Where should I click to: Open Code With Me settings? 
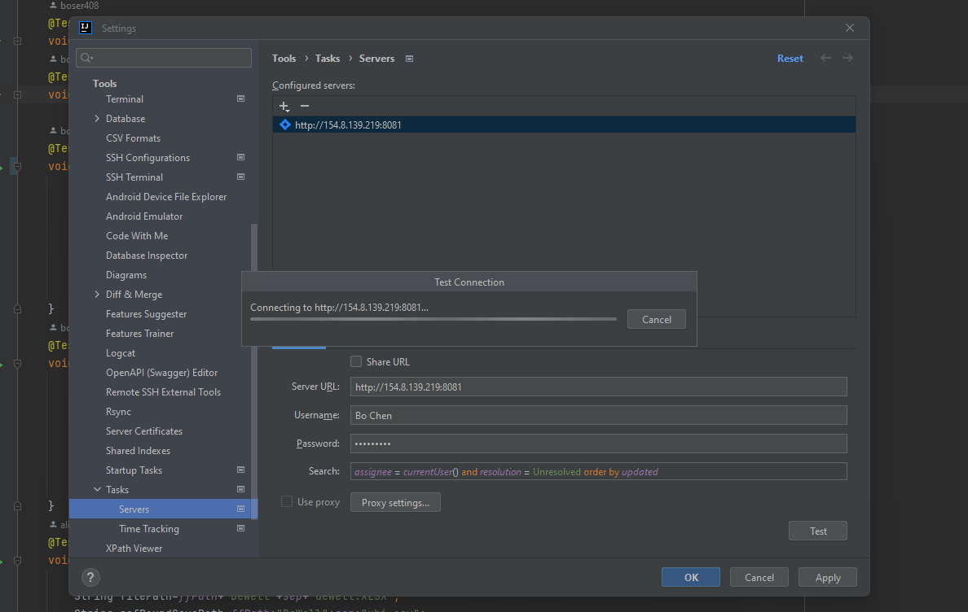pos(137,236)
